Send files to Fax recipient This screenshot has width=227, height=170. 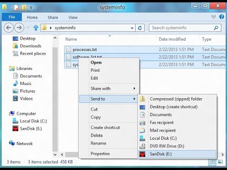click(x=177, y=122)
